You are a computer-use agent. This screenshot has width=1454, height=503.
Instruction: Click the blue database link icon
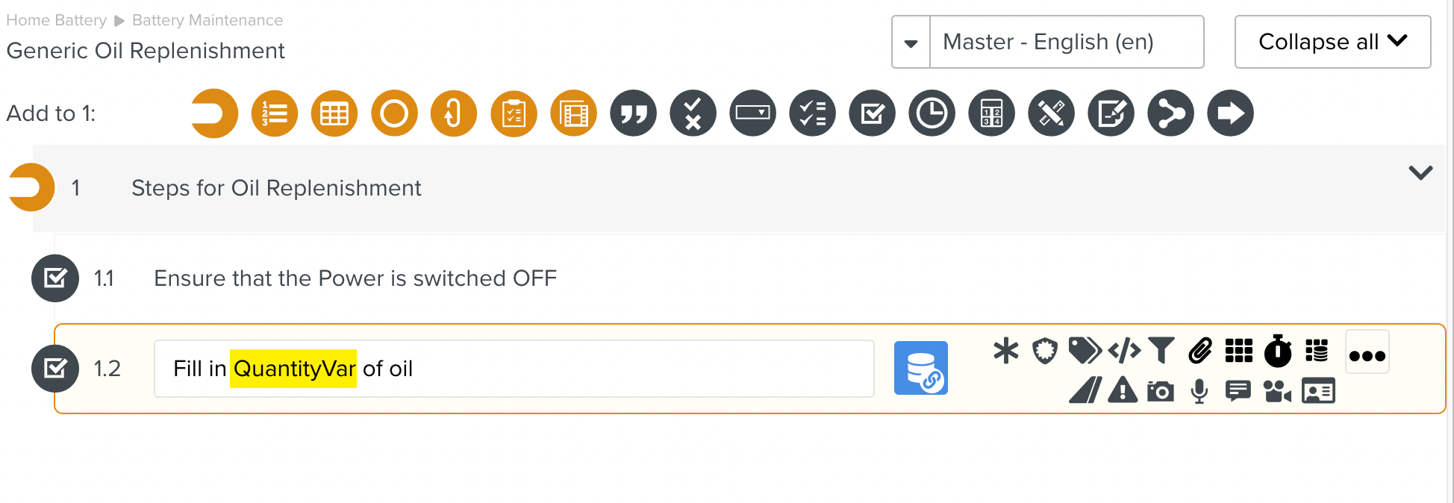[x=921, y=368]
